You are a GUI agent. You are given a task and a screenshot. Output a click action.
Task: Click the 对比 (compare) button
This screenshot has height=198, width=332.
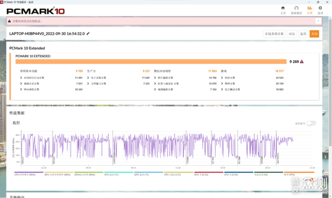292,34
